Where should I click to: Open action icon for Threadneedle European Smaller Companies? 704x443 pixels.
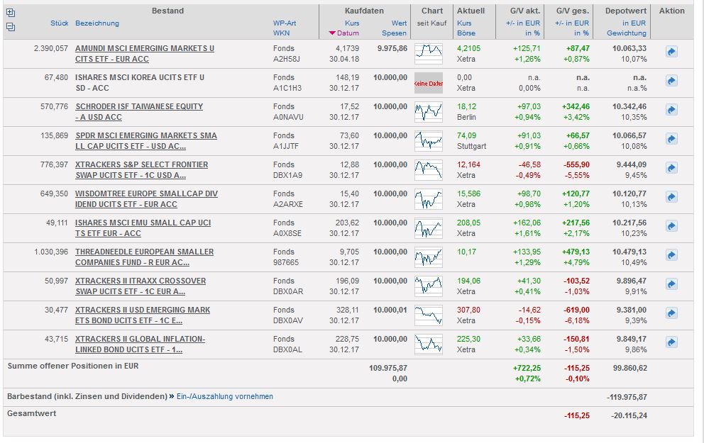(x=671, y=256)
